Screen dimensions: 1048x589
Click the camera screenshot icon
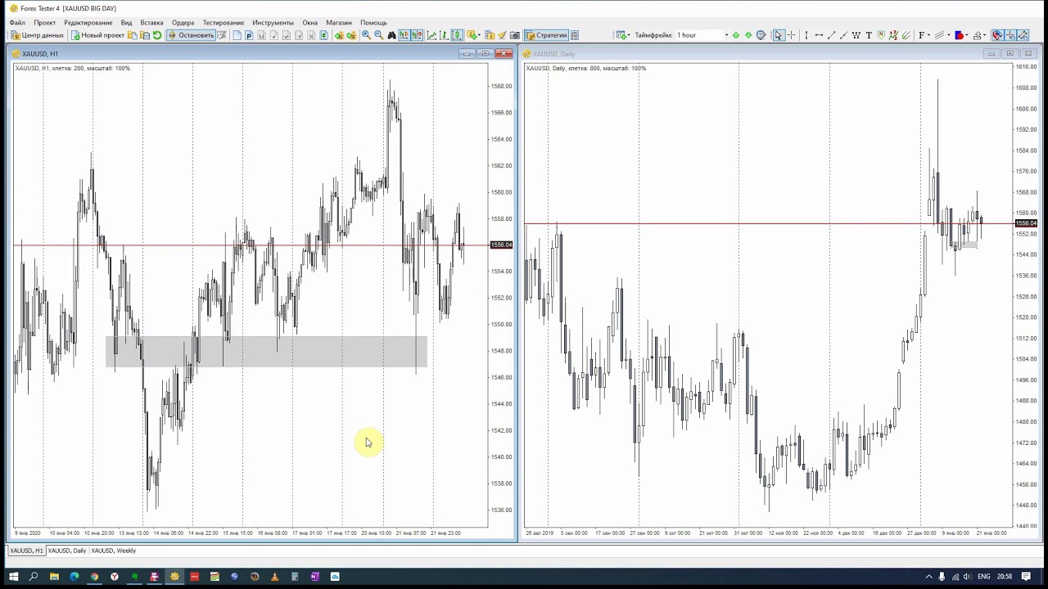pos(514,35)
